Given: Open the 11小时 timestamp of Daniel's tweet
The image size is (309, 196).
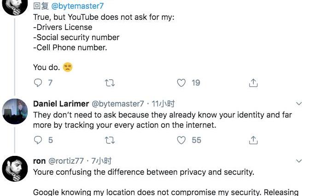Looking at the screenshot, I should [x=163, y=104].
